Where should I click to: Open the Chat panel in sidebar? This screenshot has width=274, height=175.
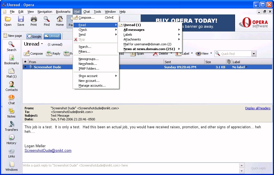(x=12, y=99)
